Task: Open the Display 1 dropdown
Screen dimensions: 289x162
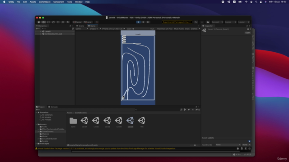Action: tap(95, 29)
